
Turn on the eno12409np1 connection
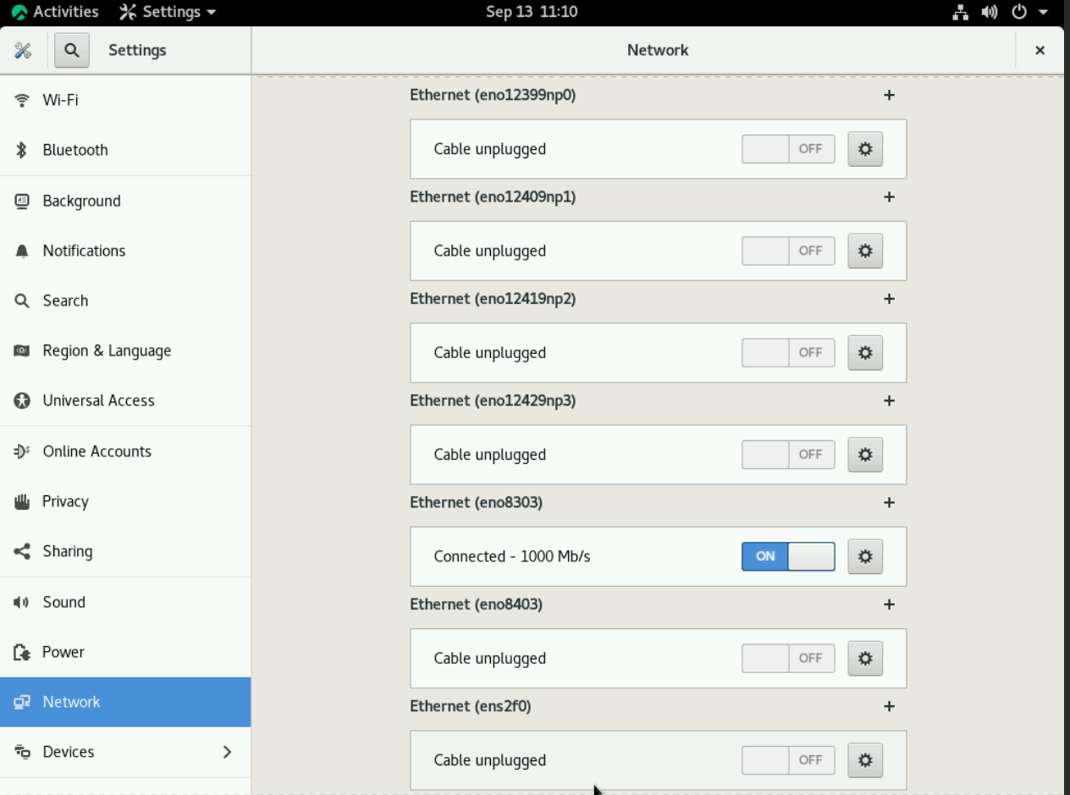pos(787,251)
